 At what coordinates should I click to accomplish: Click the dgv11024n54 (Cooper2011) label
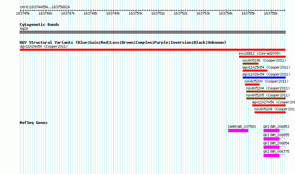[x=44, y=46]
